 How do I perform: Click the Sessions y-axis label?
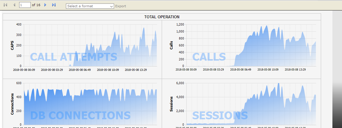[x=171, y=104]
